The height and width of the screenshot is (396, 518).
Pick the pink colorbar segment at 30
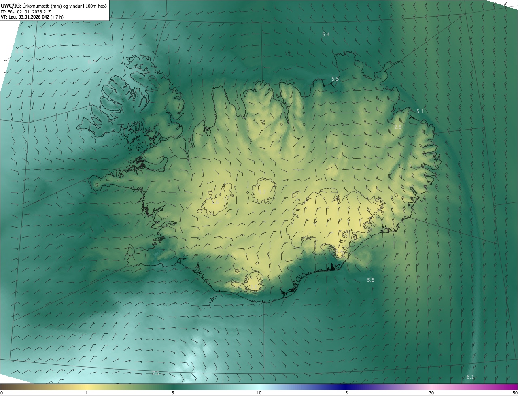(x=431, y=387)
